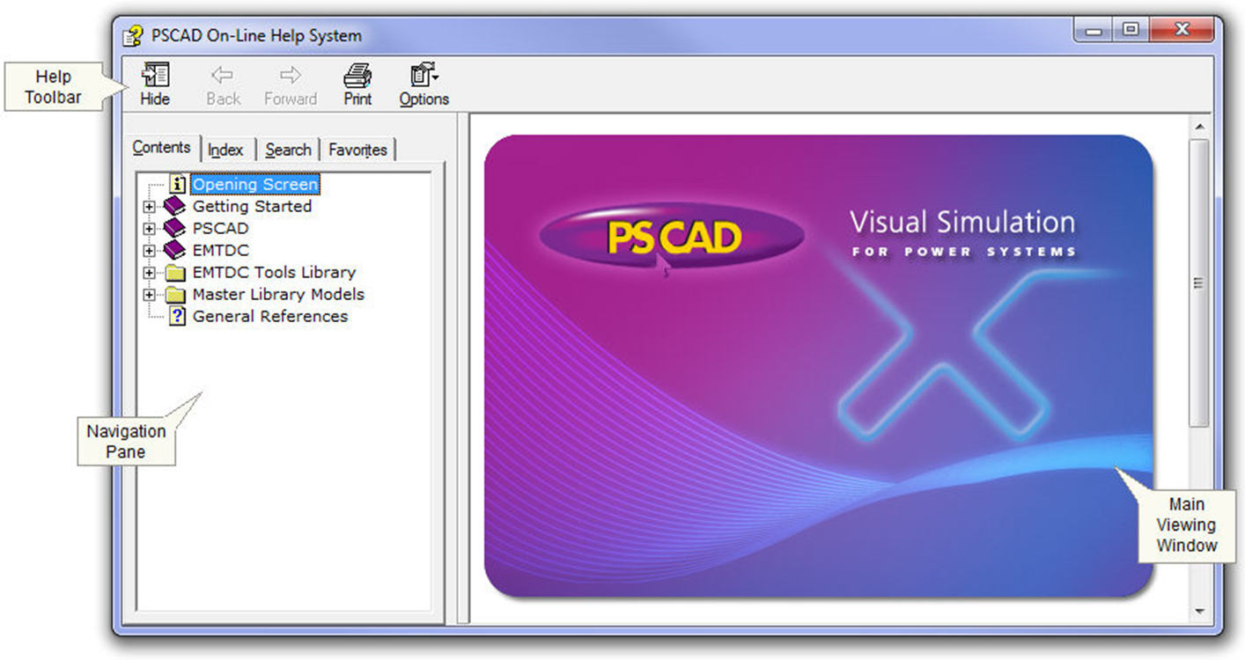This screenshot has width=1245, height=660.
Task: Click the vertical scrollbar thumb
Action: point(1198,283)
